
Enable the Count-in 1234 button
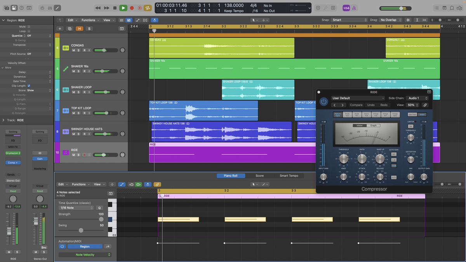coord(346,8)
